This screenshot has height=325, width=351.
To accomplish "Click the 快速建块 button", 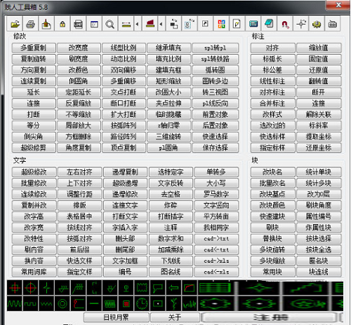I will click(272, 216).
